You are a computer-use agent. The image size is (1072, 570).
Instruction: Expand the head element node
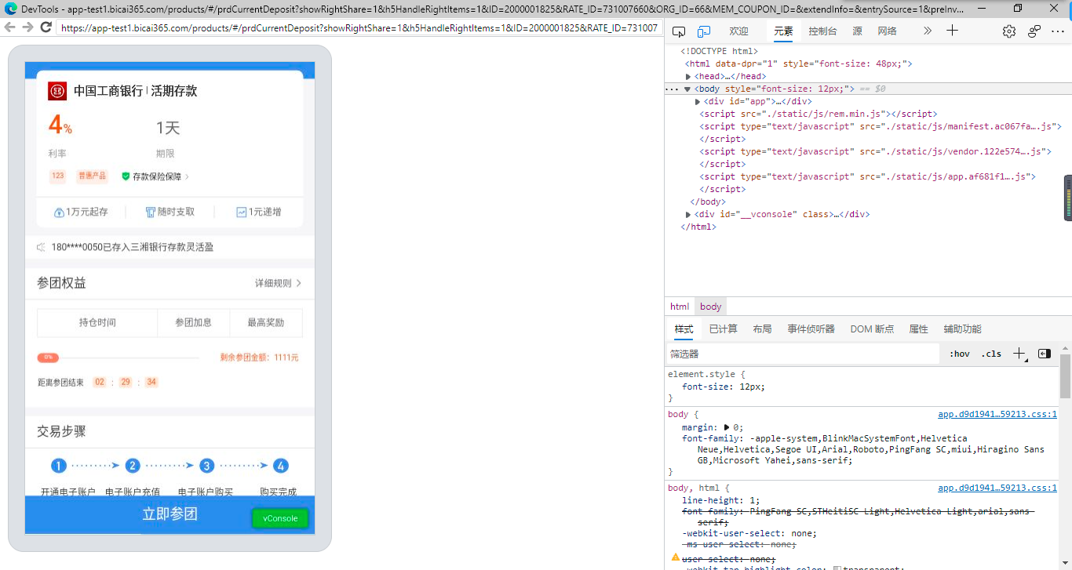tap(688, 77)
